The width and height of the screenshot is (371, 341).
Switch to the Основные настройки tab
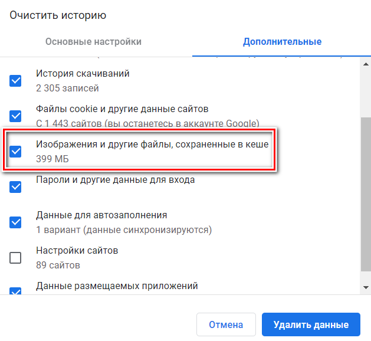93,42
